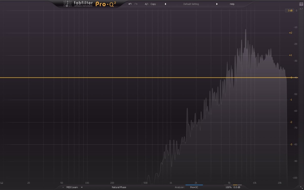Click the Copy button
304x190 pixels.
[153, 4]
